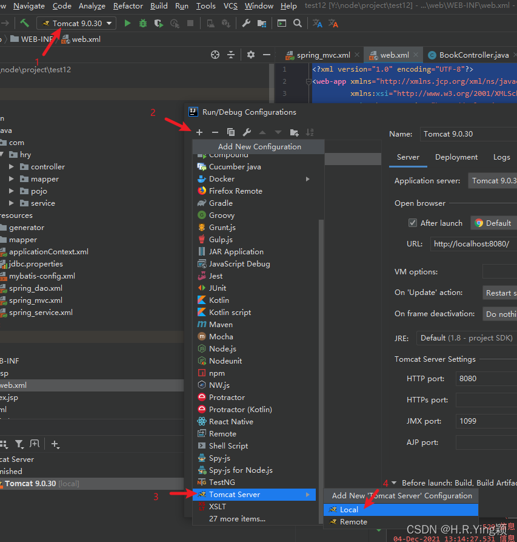Viewport: 517px width, 542px height.
Task: Open Settings wrench icon in main toolbar
Action: (x=246, y=23)
